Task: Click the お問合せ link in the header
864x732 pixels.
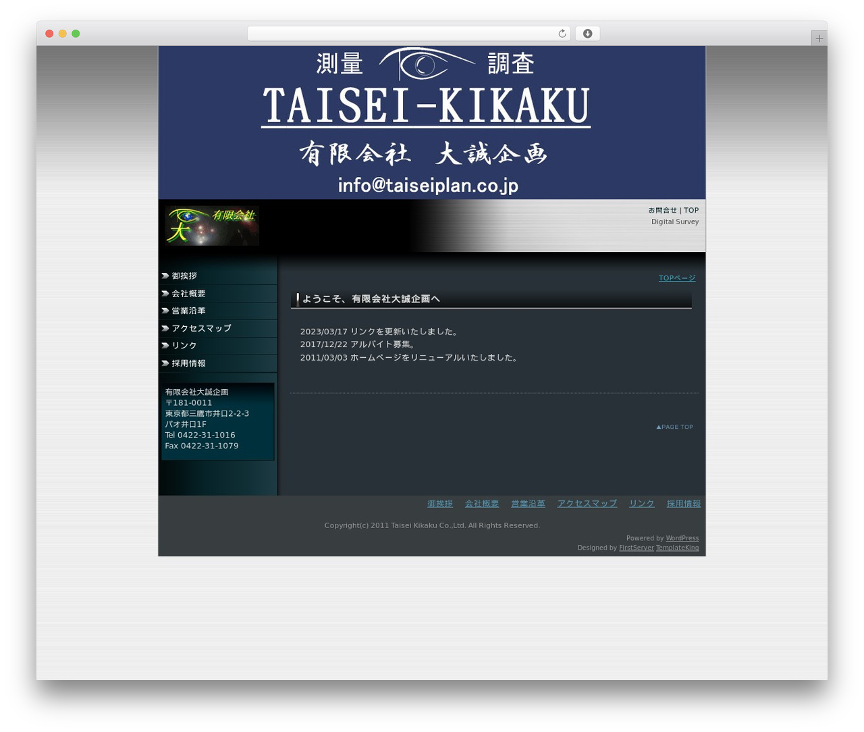Action: coord(662,211)
